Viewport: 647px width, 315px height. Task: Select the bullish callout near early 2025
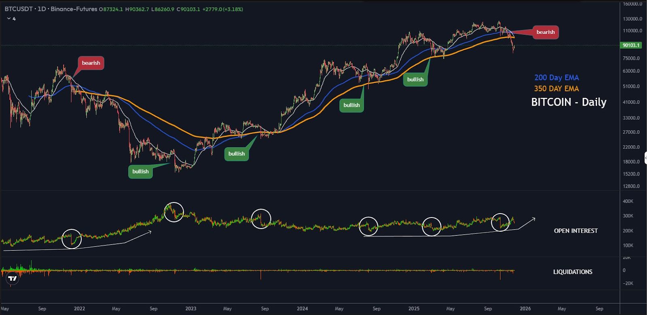point(415,79)
